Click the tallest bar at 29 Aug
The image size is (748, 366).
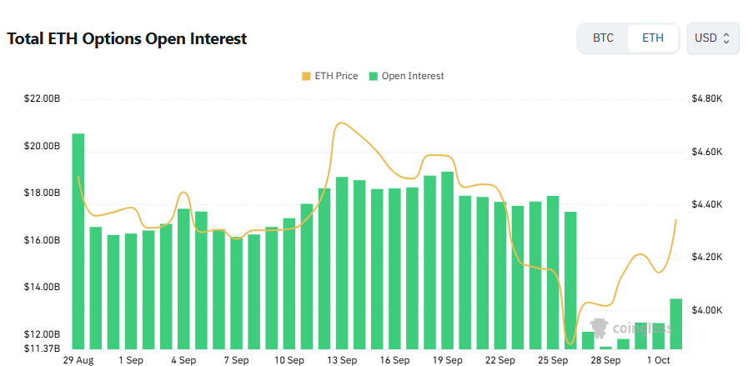[x=78, y=241]
